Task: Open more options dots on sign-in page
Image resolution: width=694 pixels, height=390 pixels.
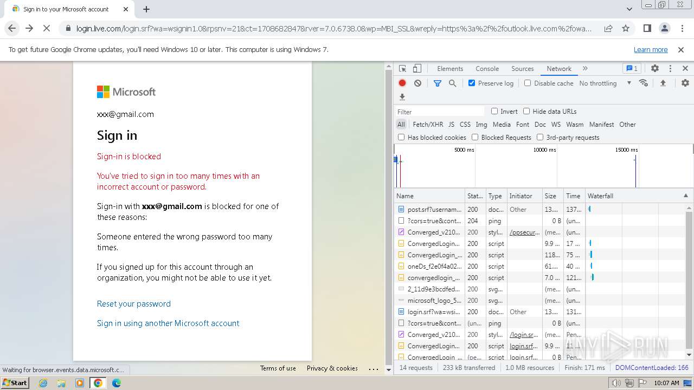Action: point(374,369)
